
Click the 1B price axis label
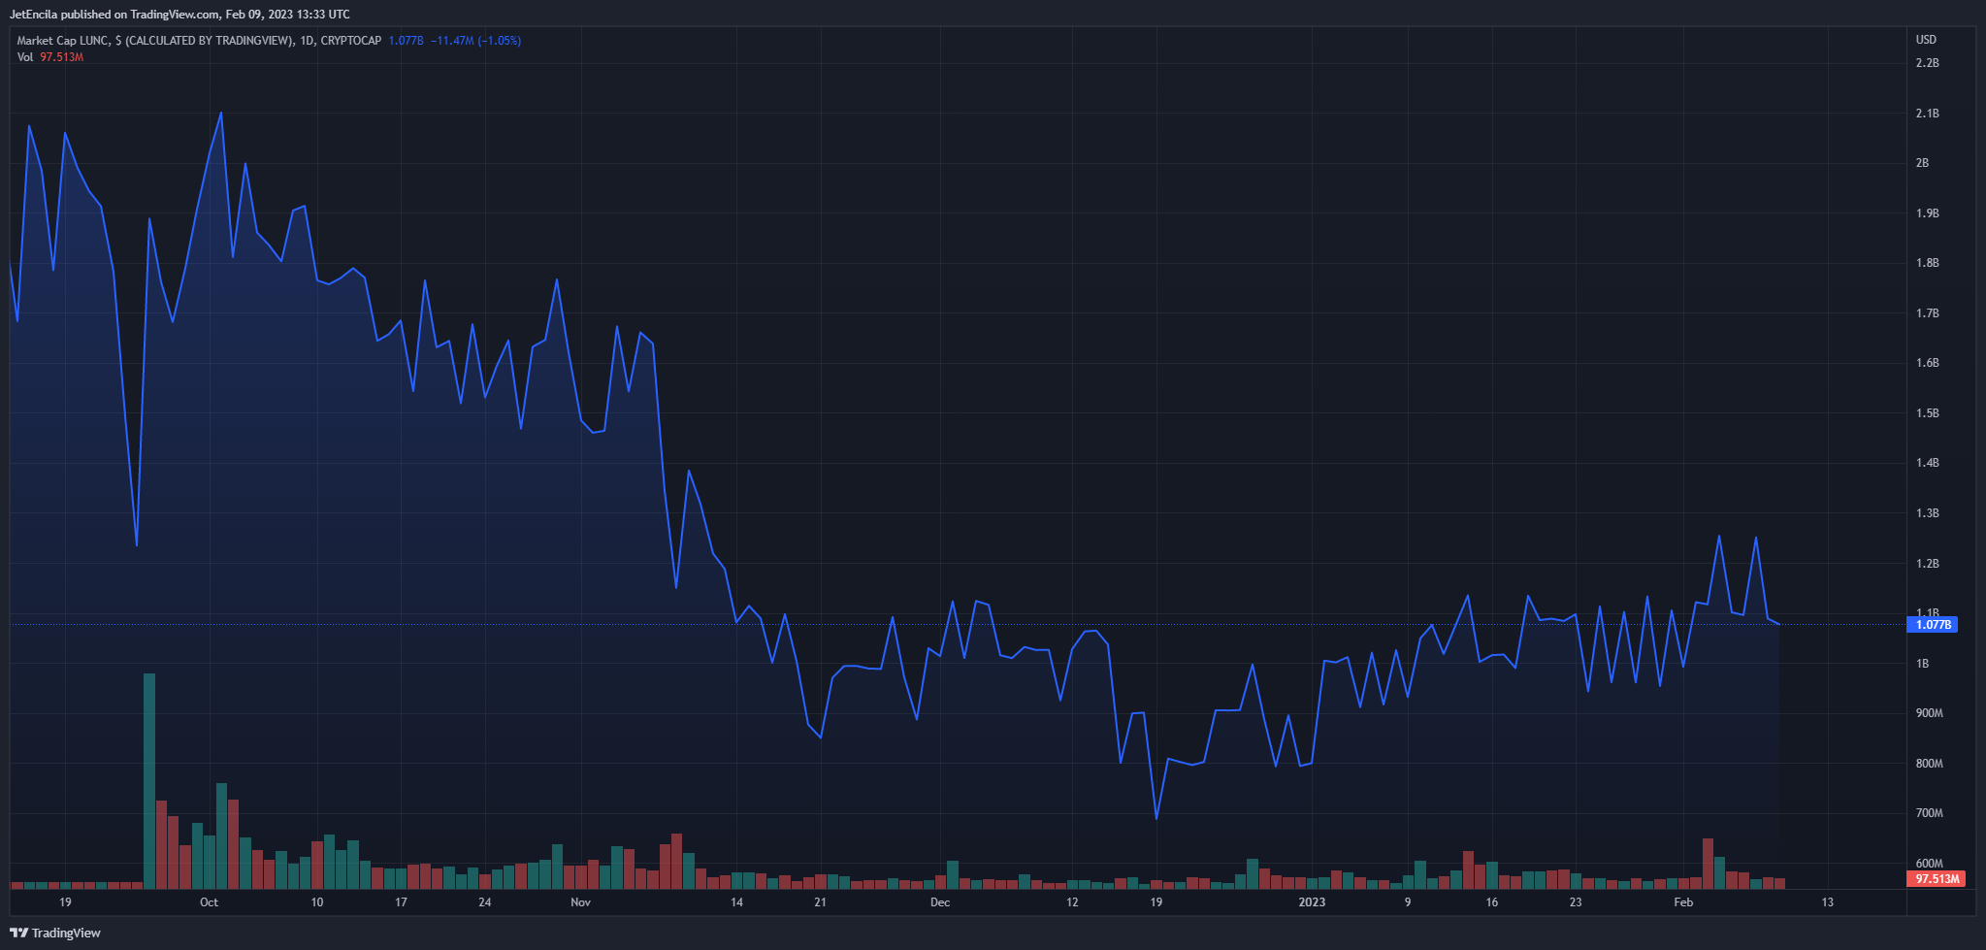tap(1922, 664)
